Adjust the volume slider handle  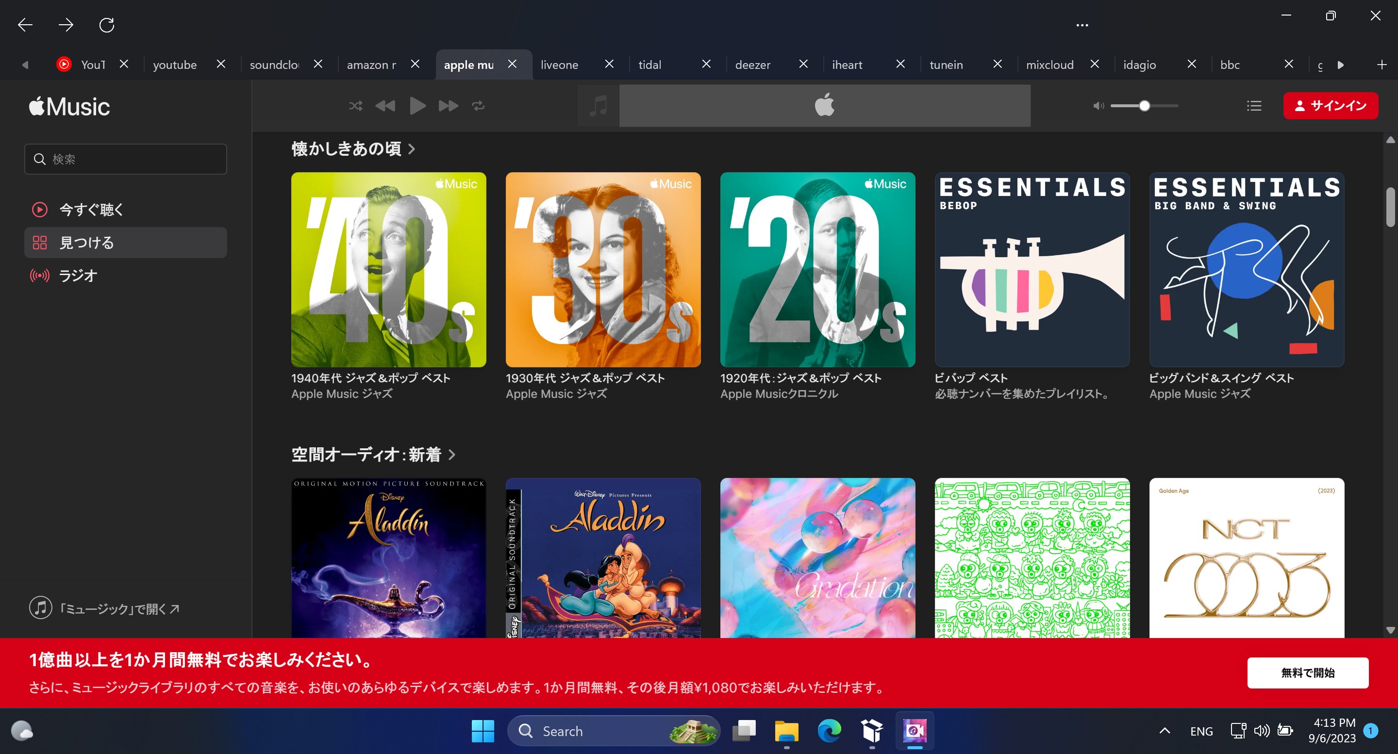1145,106
